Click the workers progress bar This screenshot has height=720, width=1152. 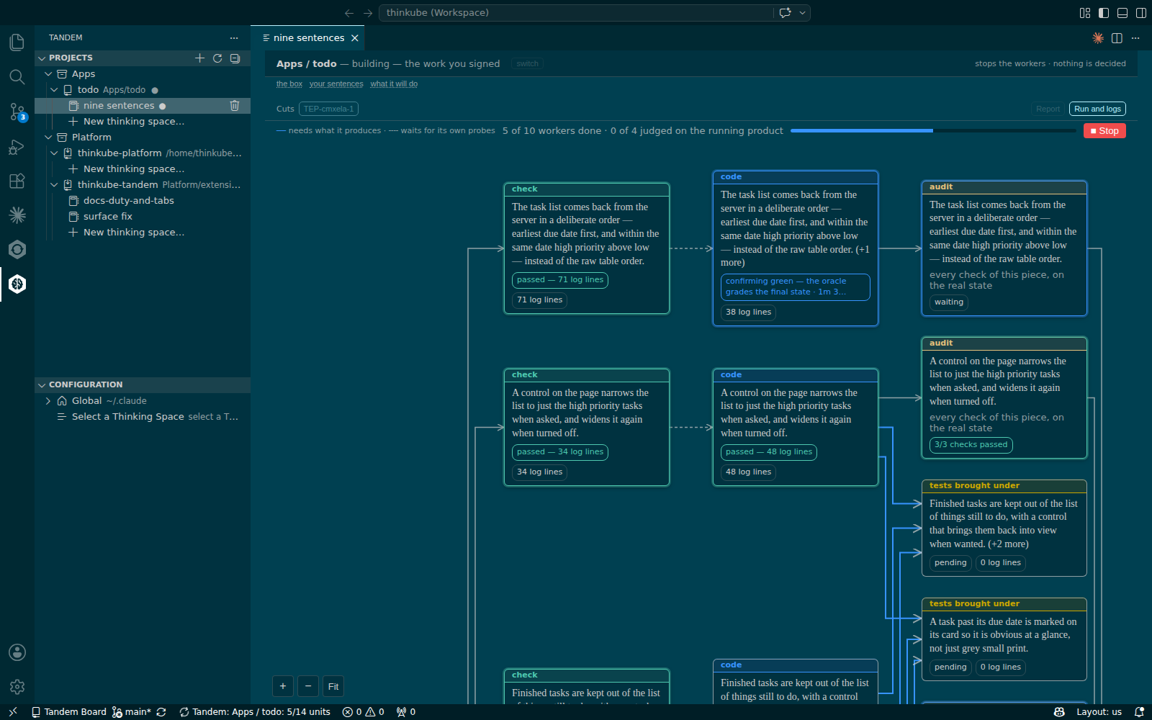click(x=932, y=131)
